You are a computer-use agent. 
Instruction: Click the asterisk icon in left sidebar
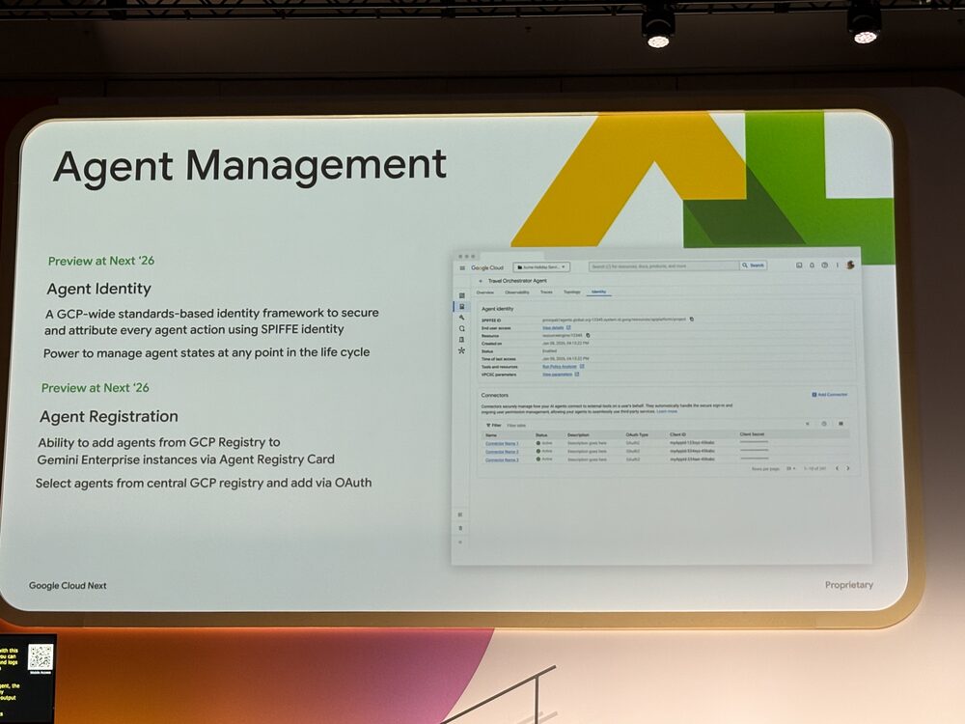pyautogui.click(x=462, y=350)
